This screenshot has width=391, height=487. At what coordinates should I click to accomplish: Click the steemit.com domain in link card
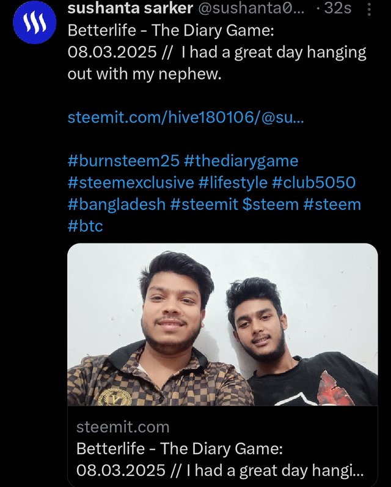[123, 427]
